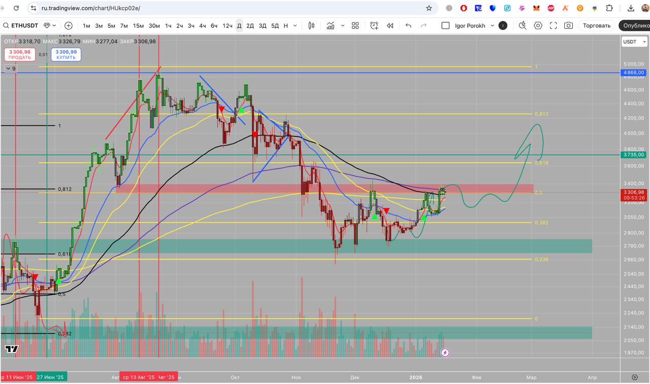Bookmark this page with the star icon
The image size is (650, 384).
tap(429, 8)
